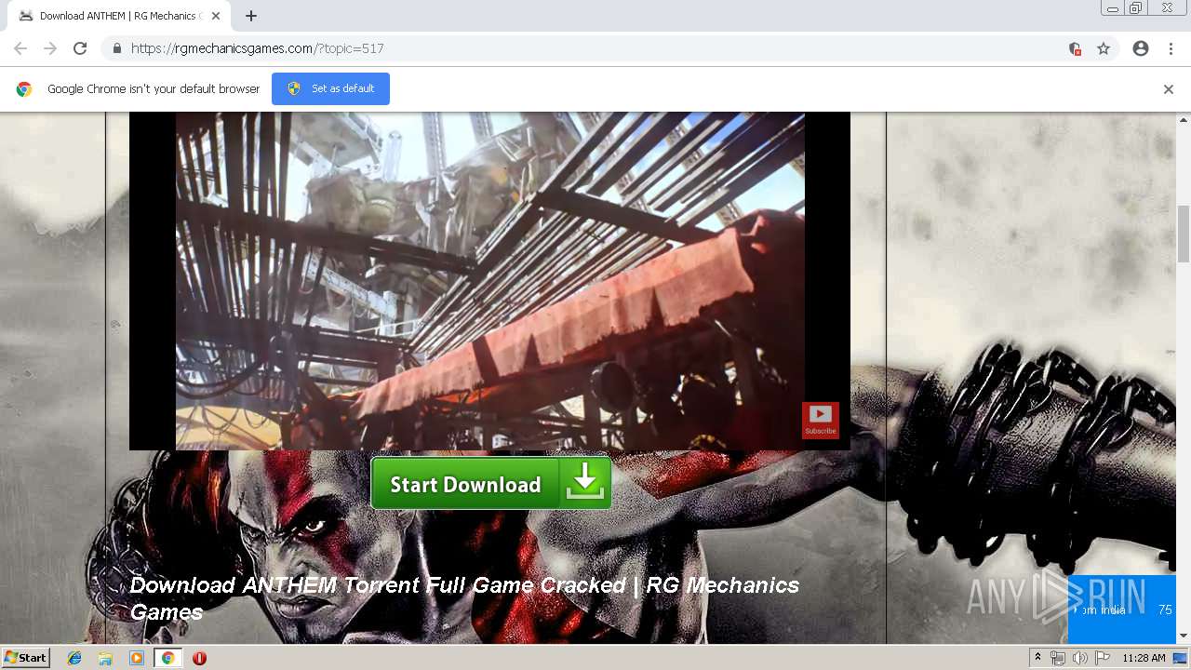Screen dimensions: 1191x670
Task: Bookmark this page with the star
Action: (x=1104, y=48)
